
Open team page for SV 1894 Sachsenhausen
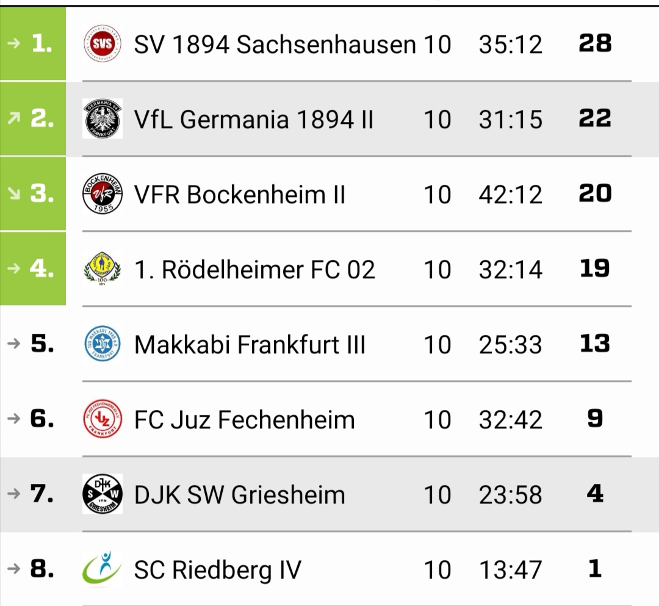tap(275, 44)
